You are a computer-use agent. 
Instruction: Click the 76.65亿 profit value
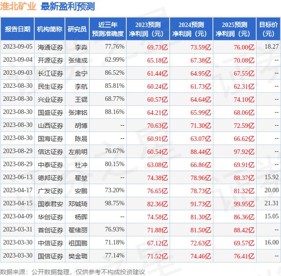[x=157, y=191]
